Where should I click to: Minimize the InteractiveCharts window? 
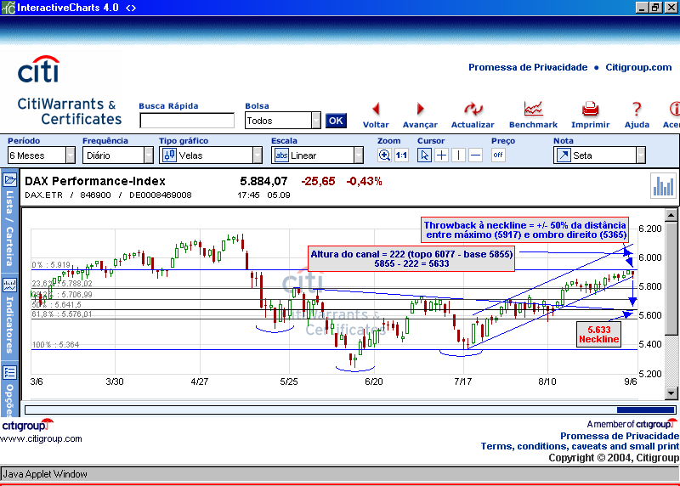point(642,8)
